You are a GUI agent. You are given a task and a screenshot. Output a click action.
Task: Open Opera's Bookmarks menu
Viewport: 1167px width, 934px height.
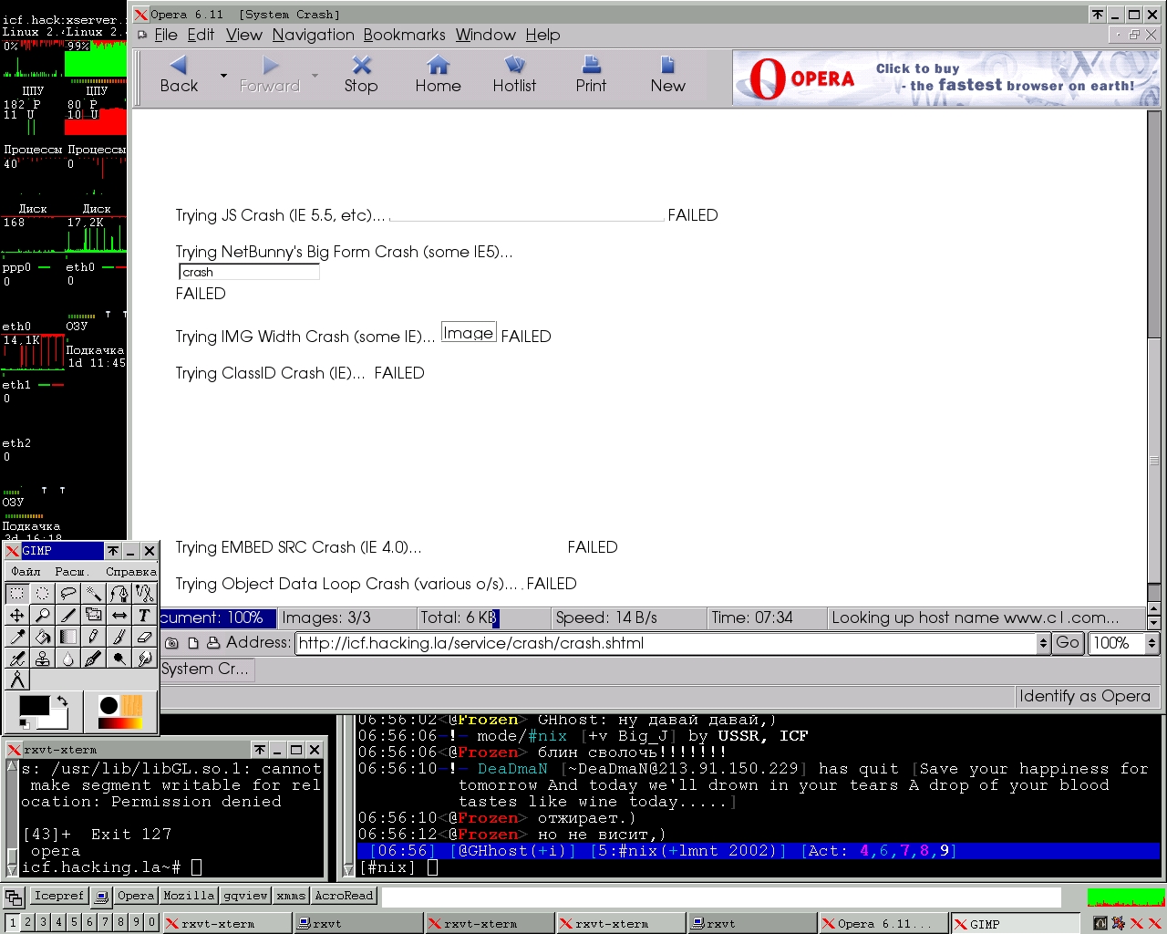coord(404,35)
